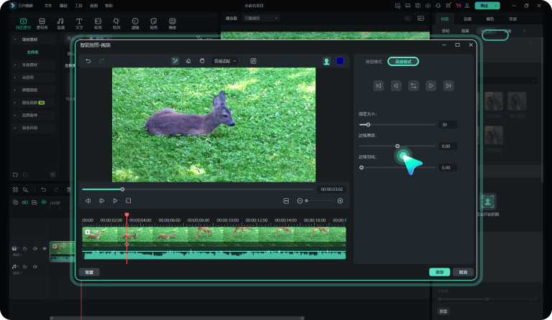
Task: Open the 文件 menu in menu bar
Action: pos(48,5)
